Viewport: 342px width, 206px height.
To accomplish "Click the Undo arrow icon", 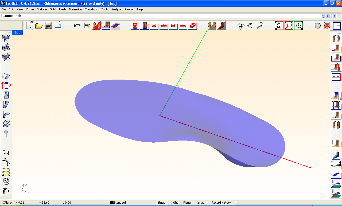I will 77,26.
